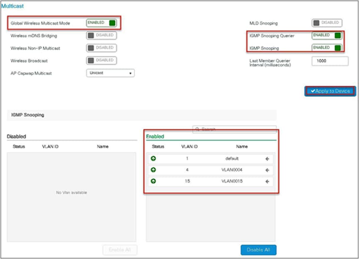Image resolution: width=359 pixels, height=259 pixels.
Task: Select the Disabled list heading
Action: click(17, 136)
